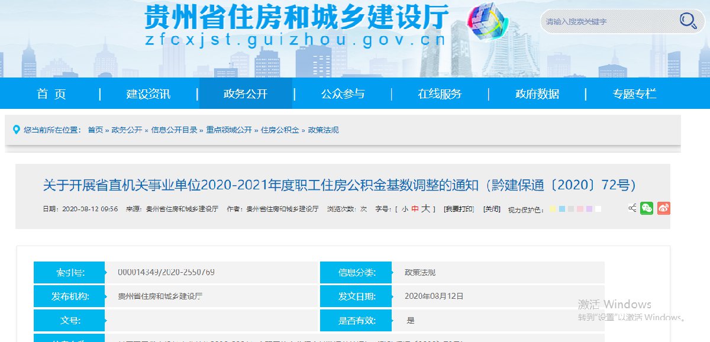Share the article via WeChat icon

pyautogui.click(x=647, y=208)
